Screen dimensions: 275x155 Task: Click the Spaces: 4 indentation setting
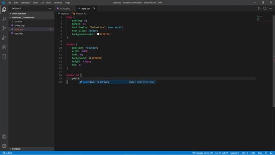(x=235, y=153)
